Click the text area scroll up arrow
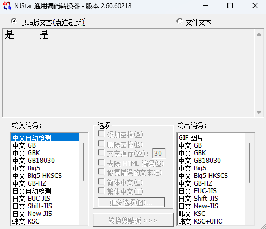Viewport: 266px width, 229px height. click(259, 34)
